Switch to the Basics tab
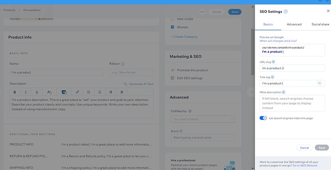Viewport: 331px width, 170px height. [268, 24]
